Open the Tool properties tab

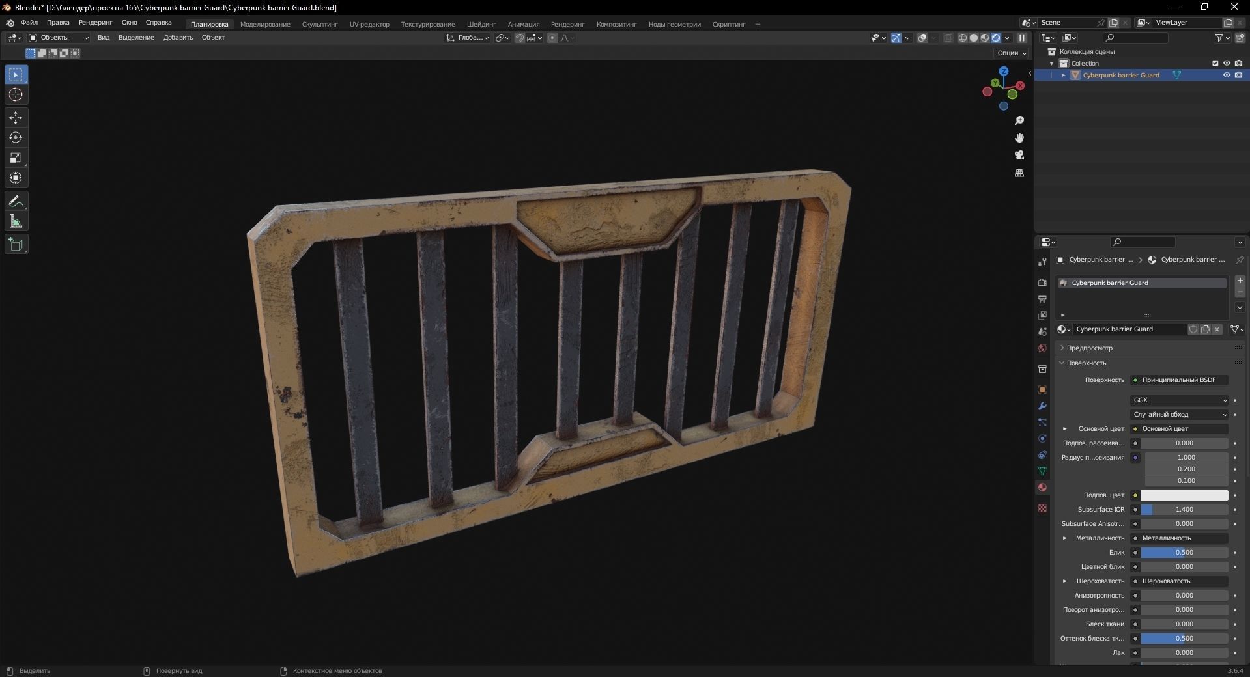coord(1042,262)
